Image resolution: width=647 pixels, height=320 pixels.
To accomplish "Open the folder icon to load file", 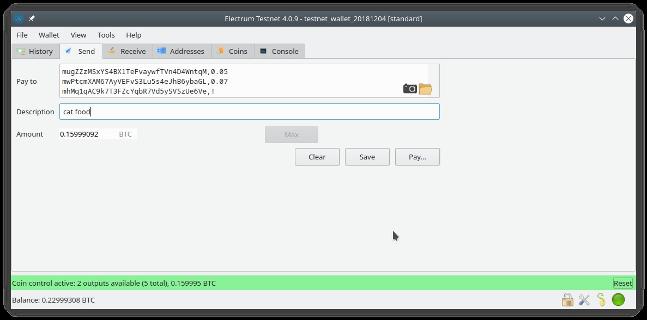I will 425,89.
